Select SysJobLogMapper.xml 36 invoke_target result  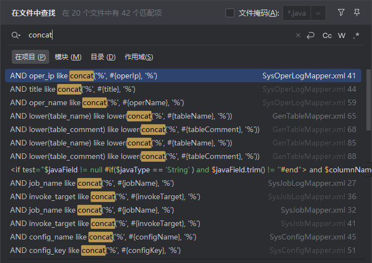click(183, 196)
